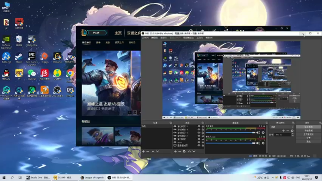Viewport: 322px width, 181px height.
Task: Add a new scene in OBS scenes panel
Action: 143,152
